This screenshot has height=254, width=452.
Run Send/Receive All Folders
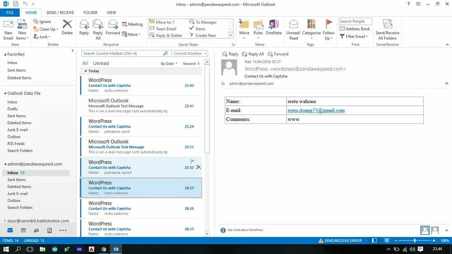click(387, 30)
